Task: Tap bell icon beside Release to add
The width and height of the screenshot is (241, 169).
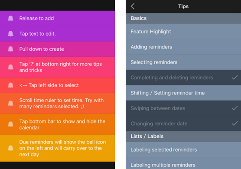Action: (x=10, y=19)
